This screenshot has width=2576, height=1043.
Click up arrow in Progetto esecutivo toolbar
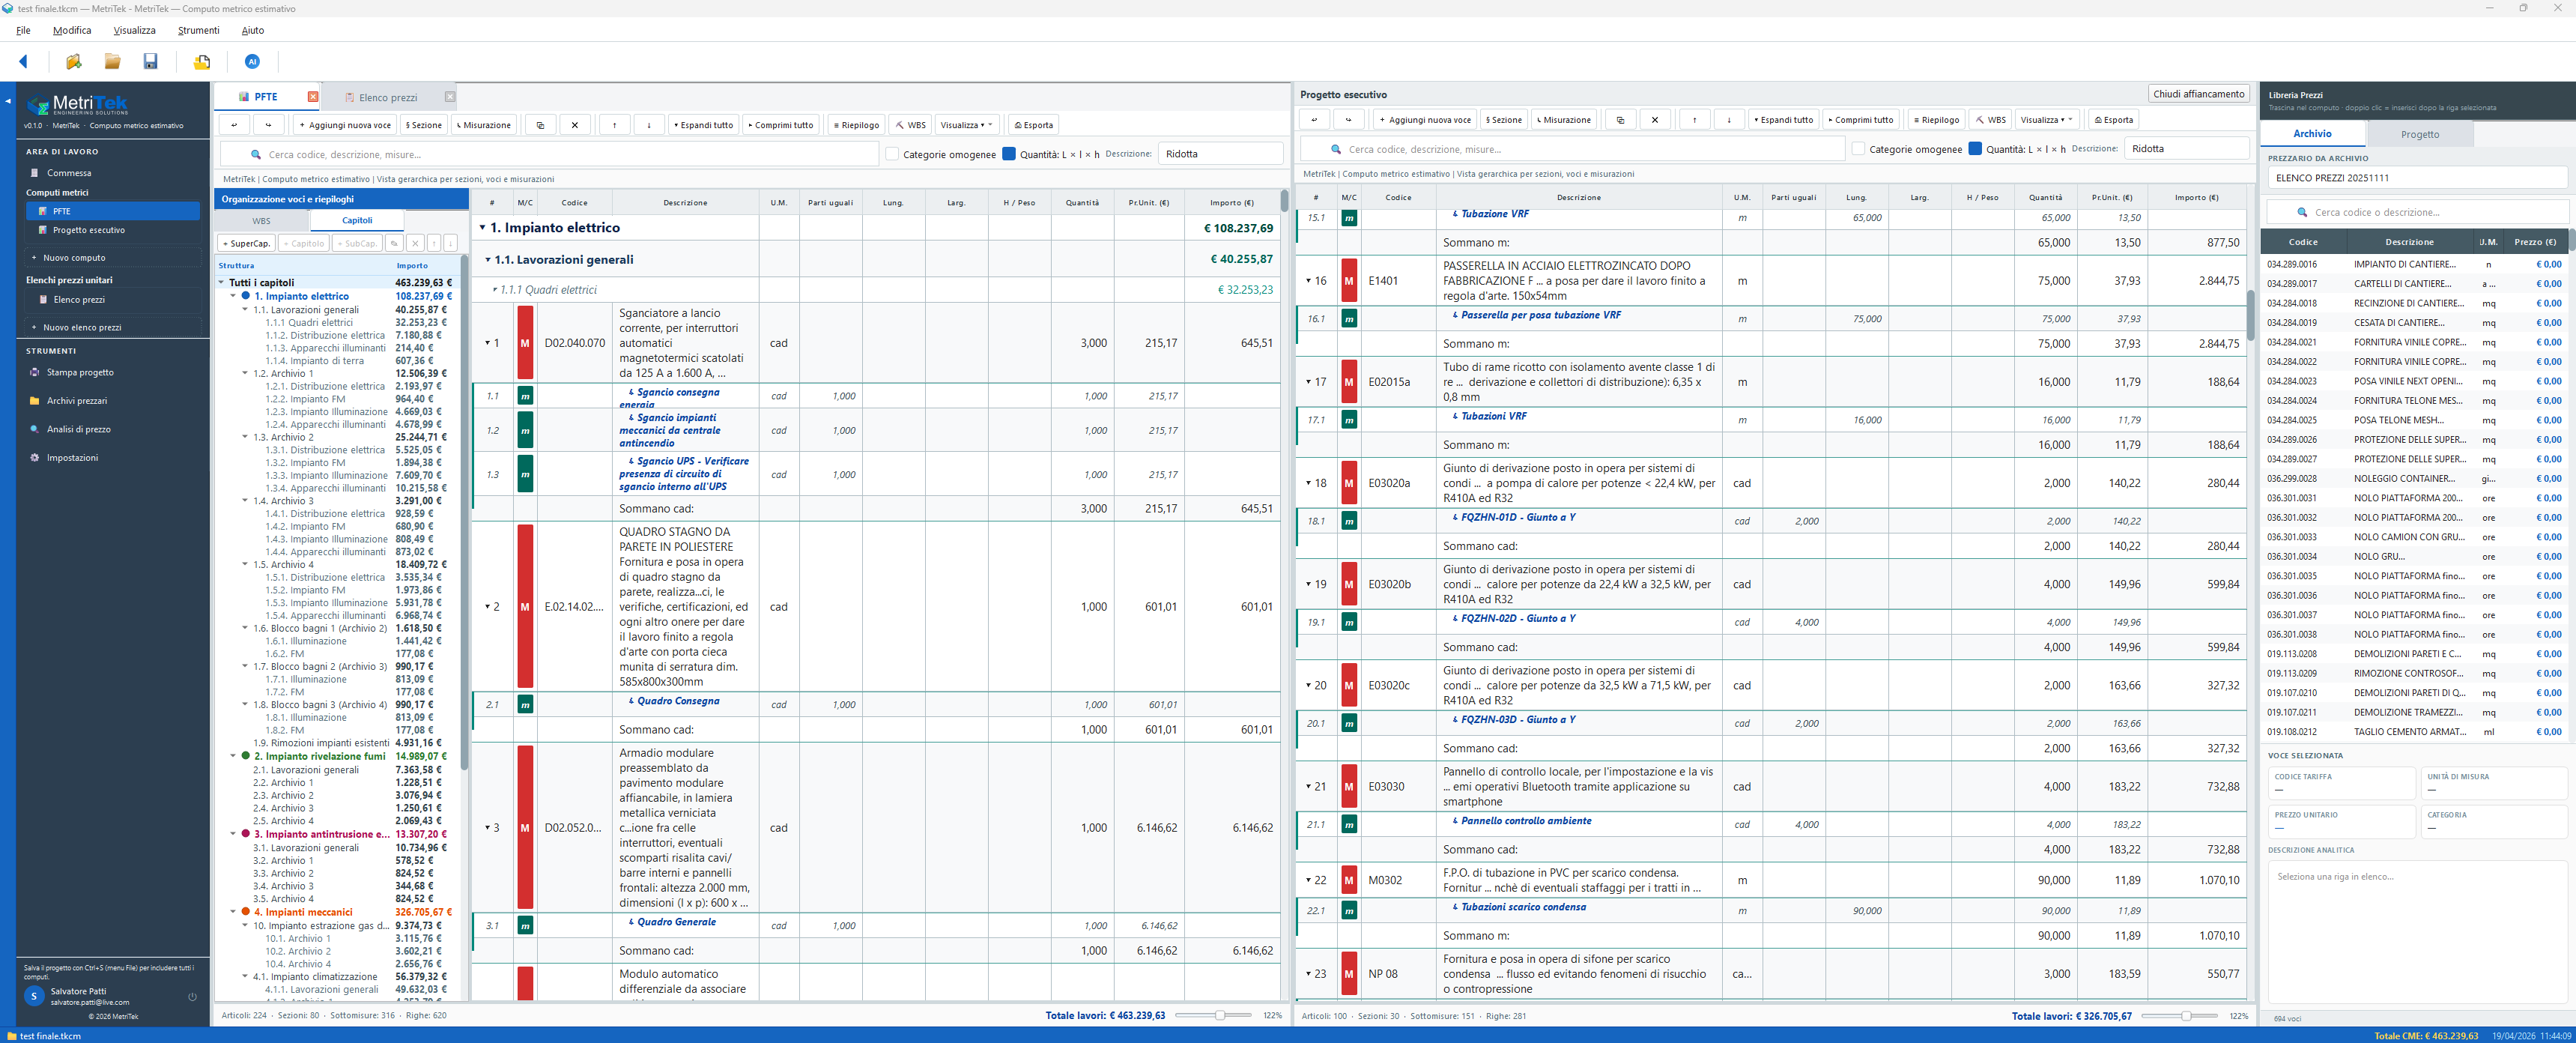pos(1694,120)
